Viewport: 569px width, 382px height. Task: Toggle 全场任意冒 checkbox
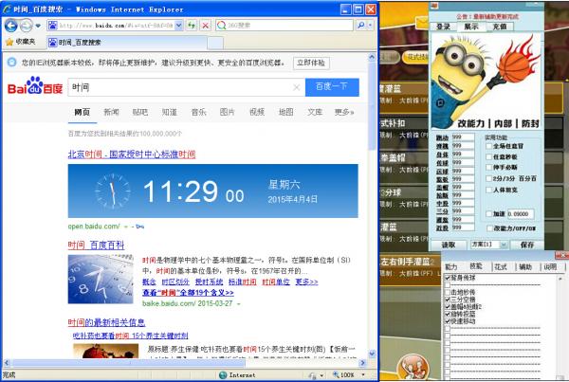pyautogui.click(x=488, y=146)
